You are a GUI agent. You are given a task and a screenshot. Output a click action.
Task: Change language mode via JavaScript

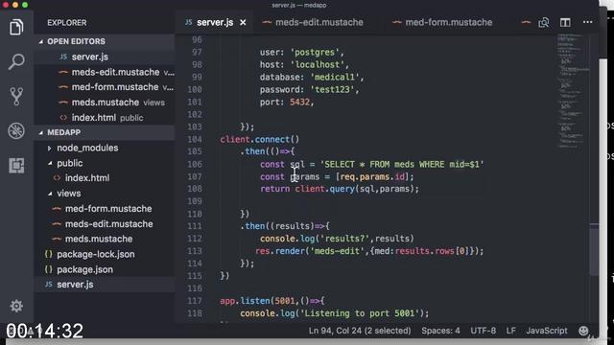click(546, 331)
